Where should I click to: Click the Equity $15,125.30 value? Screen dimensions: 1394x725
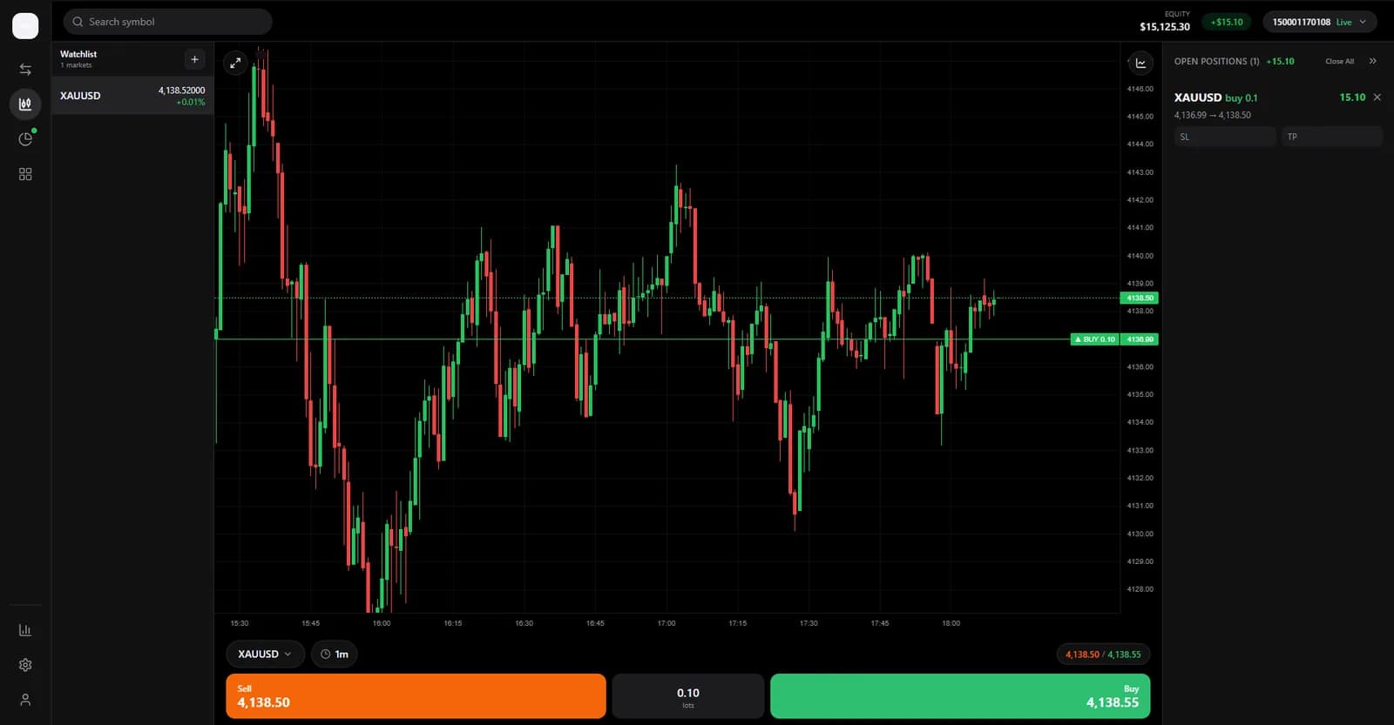click(x=1165, y=27)
